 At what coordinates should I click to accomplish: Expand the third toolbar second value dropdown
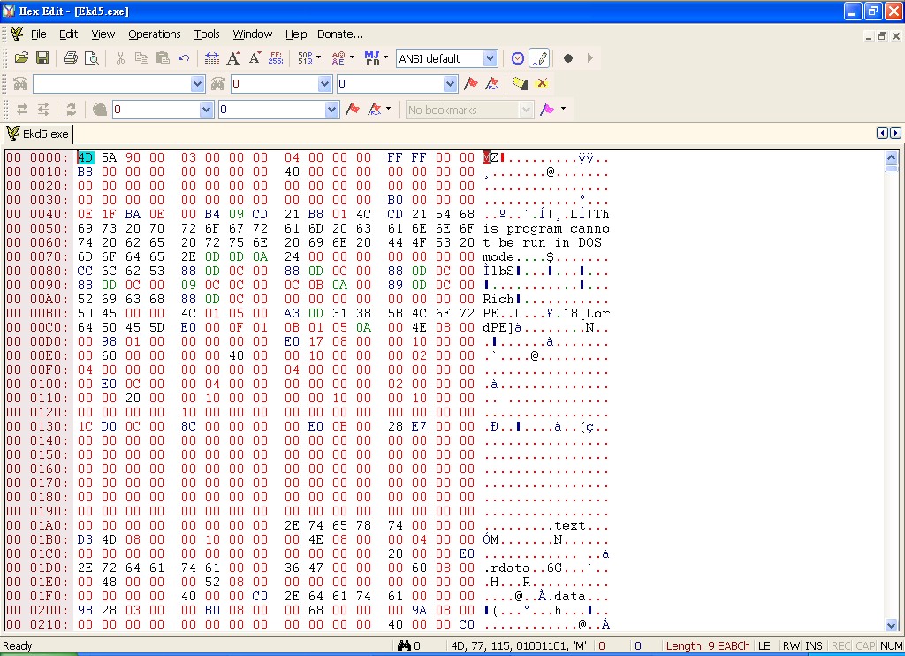pos(332,110)
